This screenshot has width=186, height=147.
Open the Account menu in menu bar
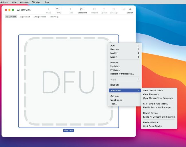pyautogui.click(x=24, y=2)
